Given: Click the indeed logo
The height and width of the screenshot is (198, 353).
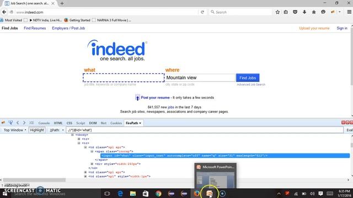Looking at the screenshot, I should pos(117,50).
